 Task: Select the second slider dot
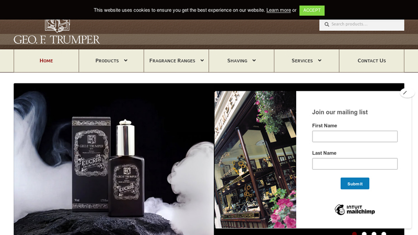pyautogui.click(x=364, y=233)
